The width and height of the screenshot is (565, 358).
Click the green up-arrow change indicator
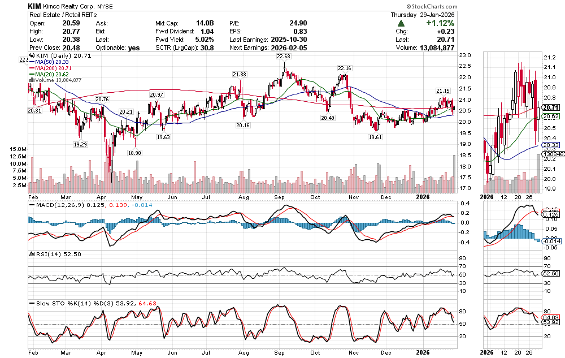click(x=401, y=23)
